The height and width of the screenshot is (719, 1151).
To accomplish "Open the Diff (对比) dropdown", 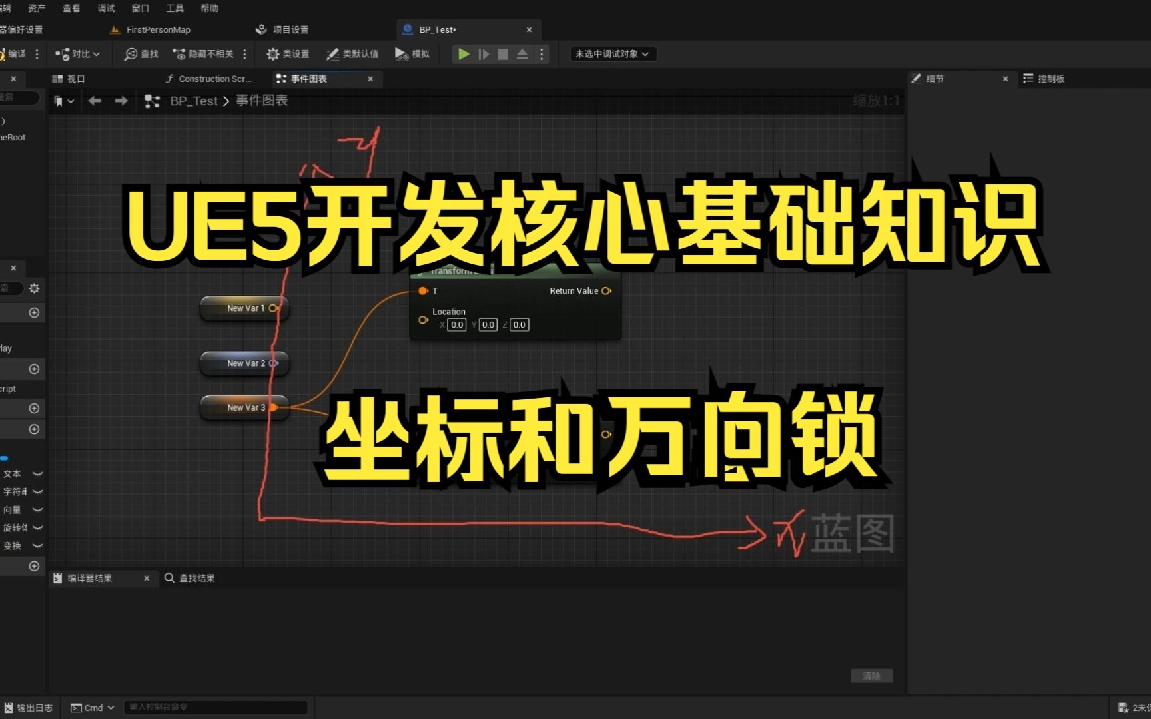I will pos(78,54).
